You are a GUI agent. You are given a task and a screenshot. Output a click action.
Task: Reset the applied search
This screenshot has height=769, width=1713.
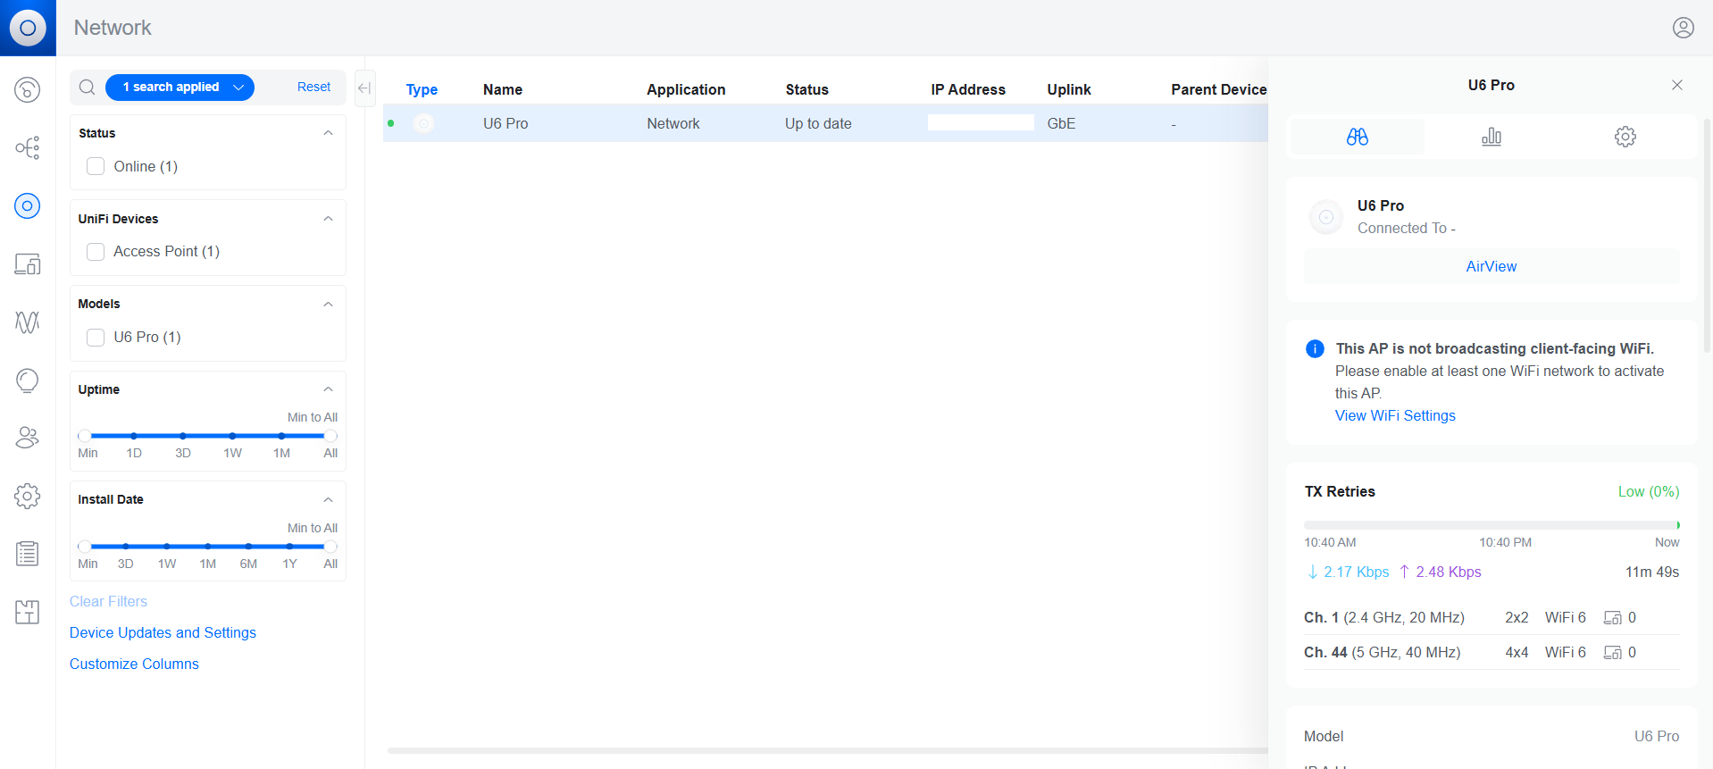[313, 87]
